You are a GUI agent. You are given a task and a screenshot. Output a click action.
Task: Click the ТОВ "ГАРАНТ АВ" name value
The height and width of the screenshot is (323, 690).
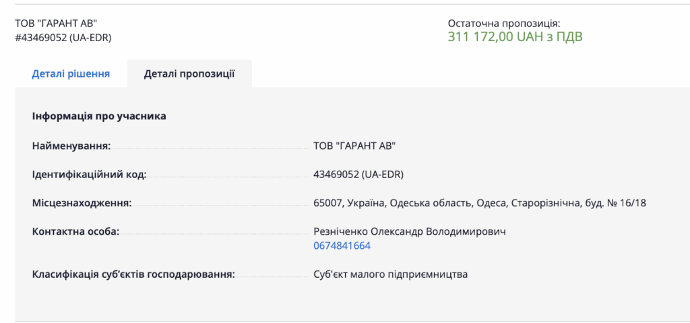[354, 146]
